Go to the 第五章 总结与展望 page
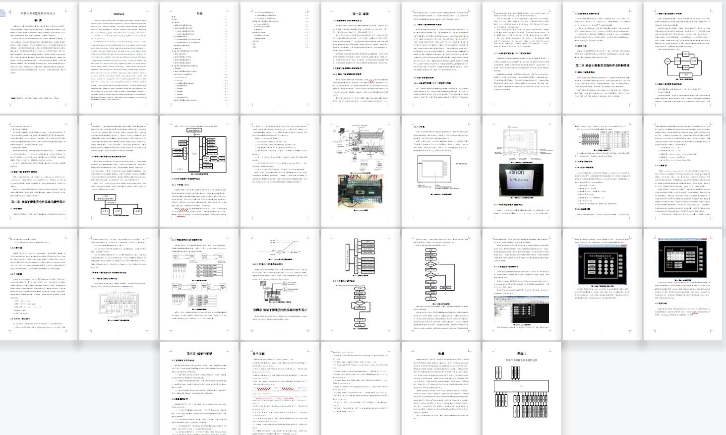This screenshot has width=726, height=435. 199,388
